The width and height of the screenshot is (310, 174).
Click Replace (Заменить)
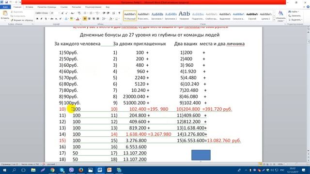(294, 16)
